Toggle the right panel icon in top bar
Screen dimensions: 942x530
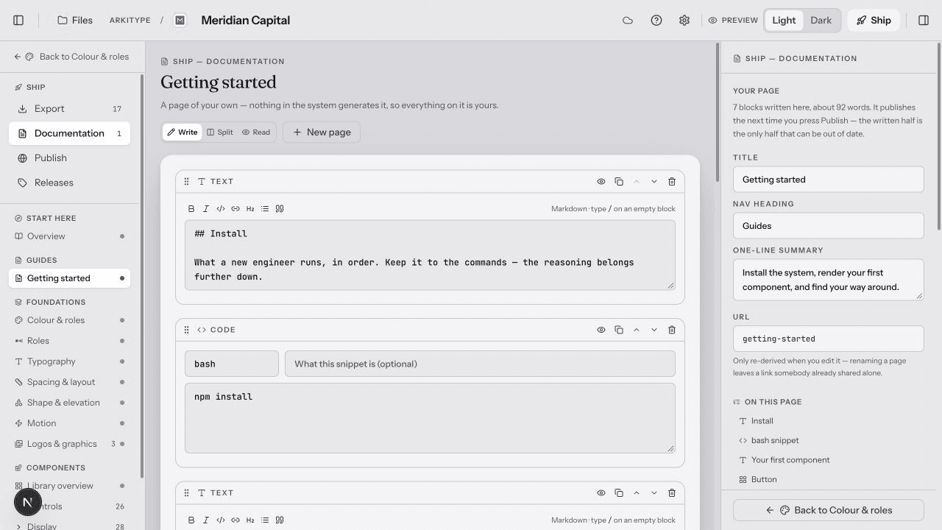click(x=924, y=21)
